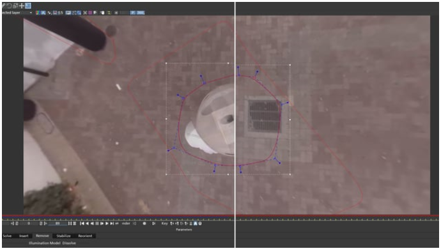Step one frame backward
The width and height of the screenshot is (441, 251).
[x=92, y=224]
